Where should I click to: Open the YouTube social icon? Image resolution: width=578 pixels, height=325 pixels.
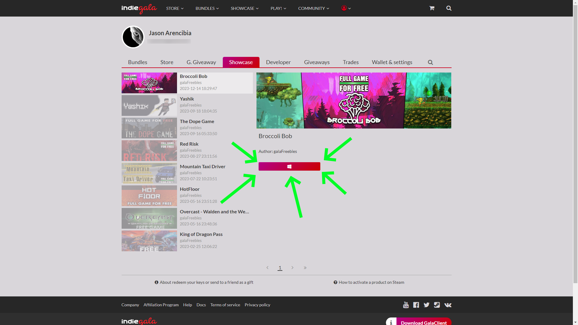(x=406, y=305)
